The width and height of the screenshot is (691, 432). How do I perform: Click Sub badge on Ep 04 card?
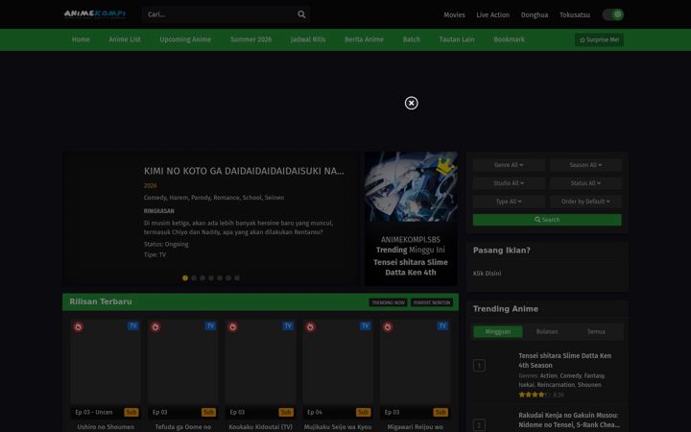363,412
